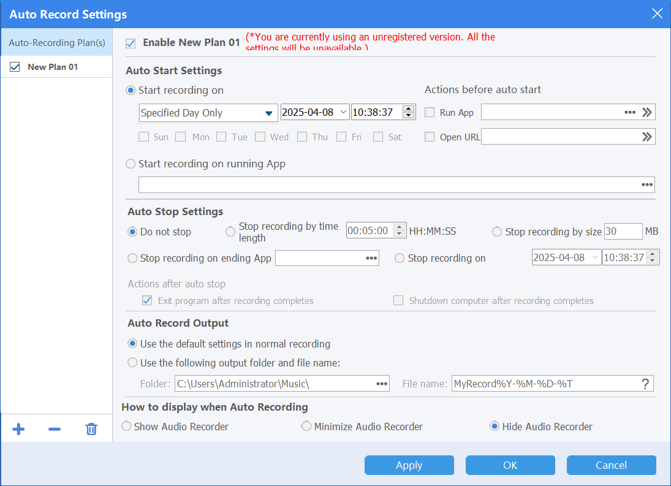The image size is (671, 486).
Task: Select the New Plan 01 list entry
Action: coord(56,67)
